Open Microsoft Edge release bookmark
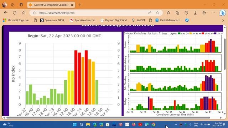Viewport: 228px width, 128px height. pyautogui.click(x=17, y=20)
